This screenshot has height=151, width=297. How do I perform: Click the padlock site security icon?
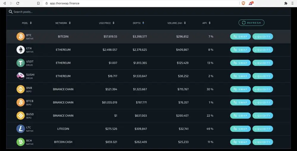(x=47, y=3)
